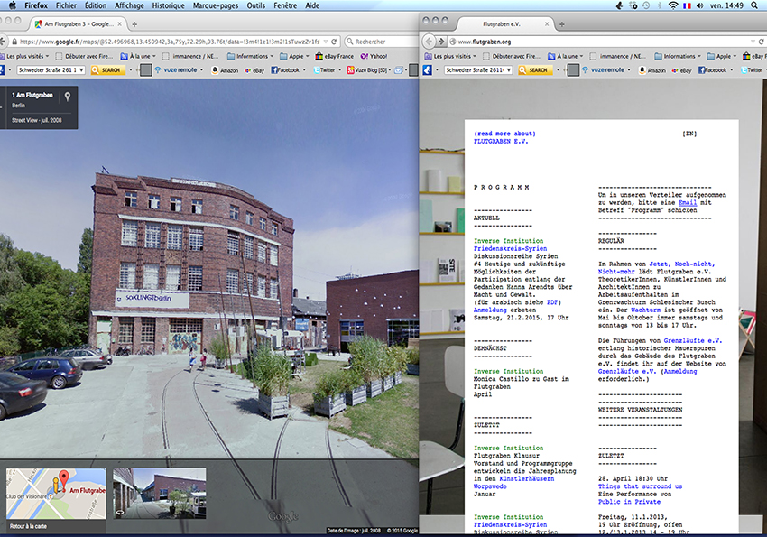This screenshot has height=537, width=767.
Task: Open the Affichage menu
Action: click(x=129, y=5)
